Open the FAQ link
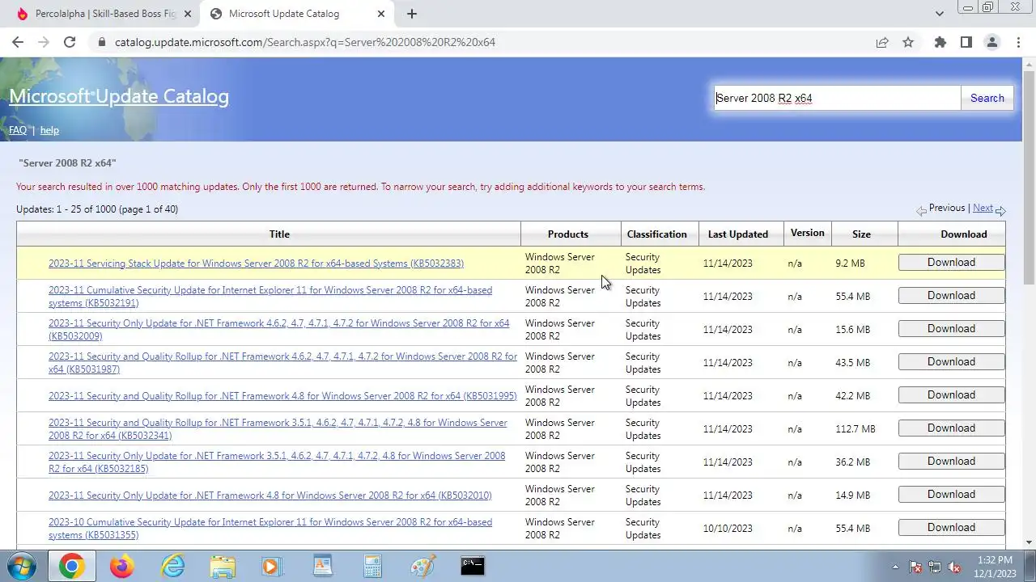Screen dimensions: 1036x582 click(18, 130)
